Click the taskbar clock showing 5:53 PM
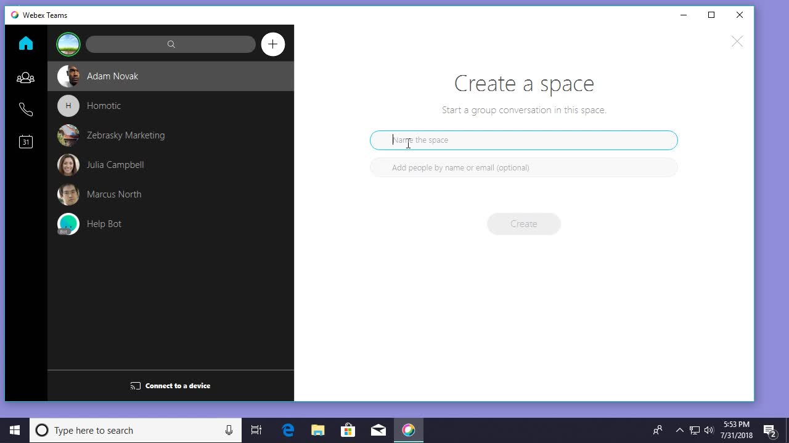The height and width of the screenshot is (443, 789). (x=737, y=430)
